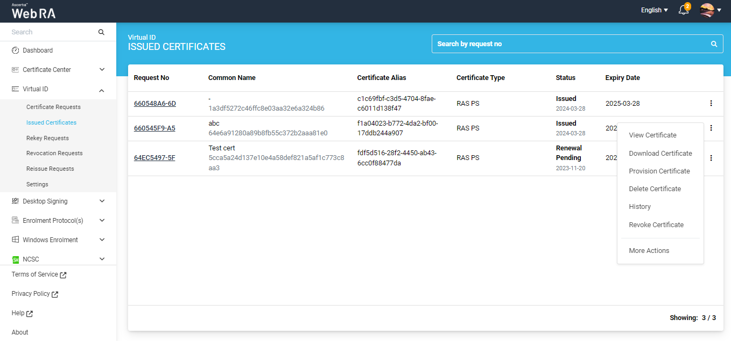The width and height of the screenshot is (731, 341).
Task: Focus the Search by request no field
Action: pyautogui.click(x=571, y=44)
